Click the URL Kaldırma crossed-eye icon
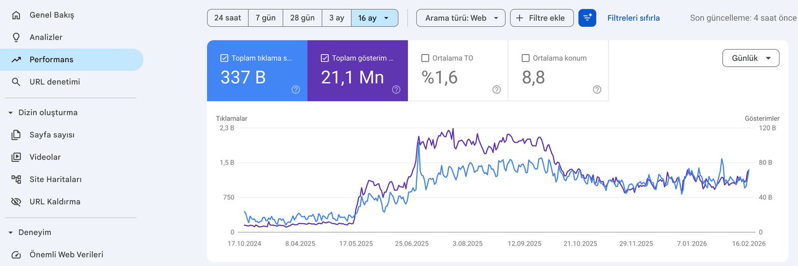798x266 pixels. (16, 202)
